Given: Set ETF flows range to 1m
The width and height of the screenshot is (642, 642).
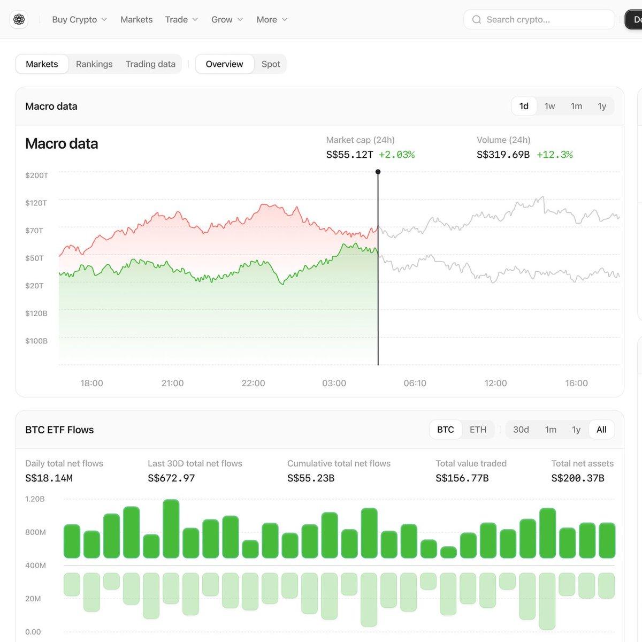Looking at the screenshot, I should (x=551, y=430).
